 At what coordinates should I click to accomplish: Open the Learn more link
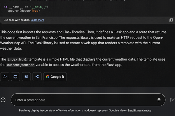pos(37,20)
